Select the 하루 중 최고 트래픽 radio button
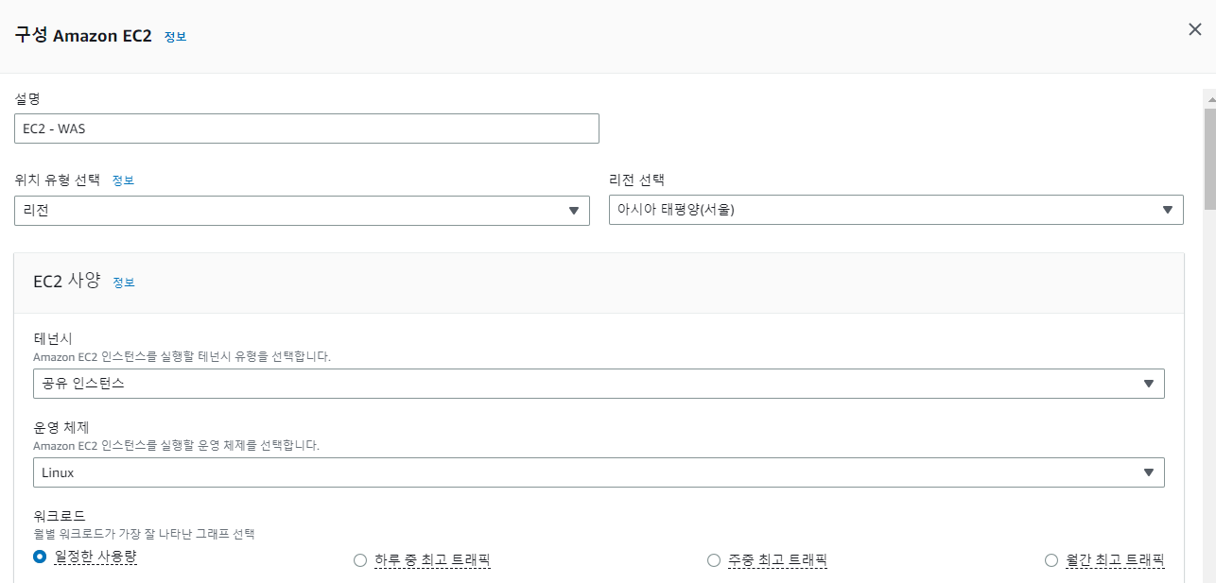The width and height of the screenshot is (1216, 583). coord(359,560)
